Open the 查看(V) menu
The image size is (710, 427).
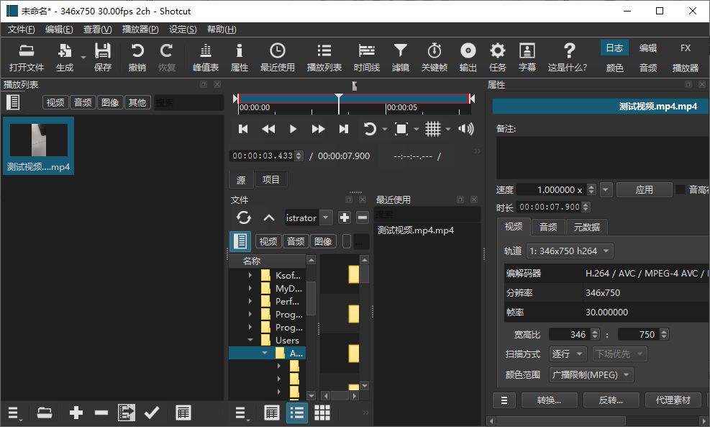97,30
